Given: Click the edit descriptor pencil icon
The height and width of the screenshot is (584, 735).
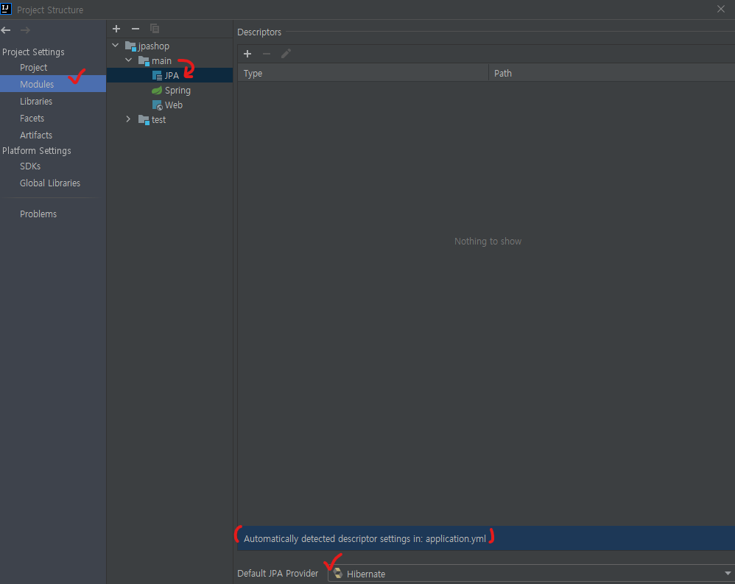Looking at the screenshot, I should (x=286, y=54).
